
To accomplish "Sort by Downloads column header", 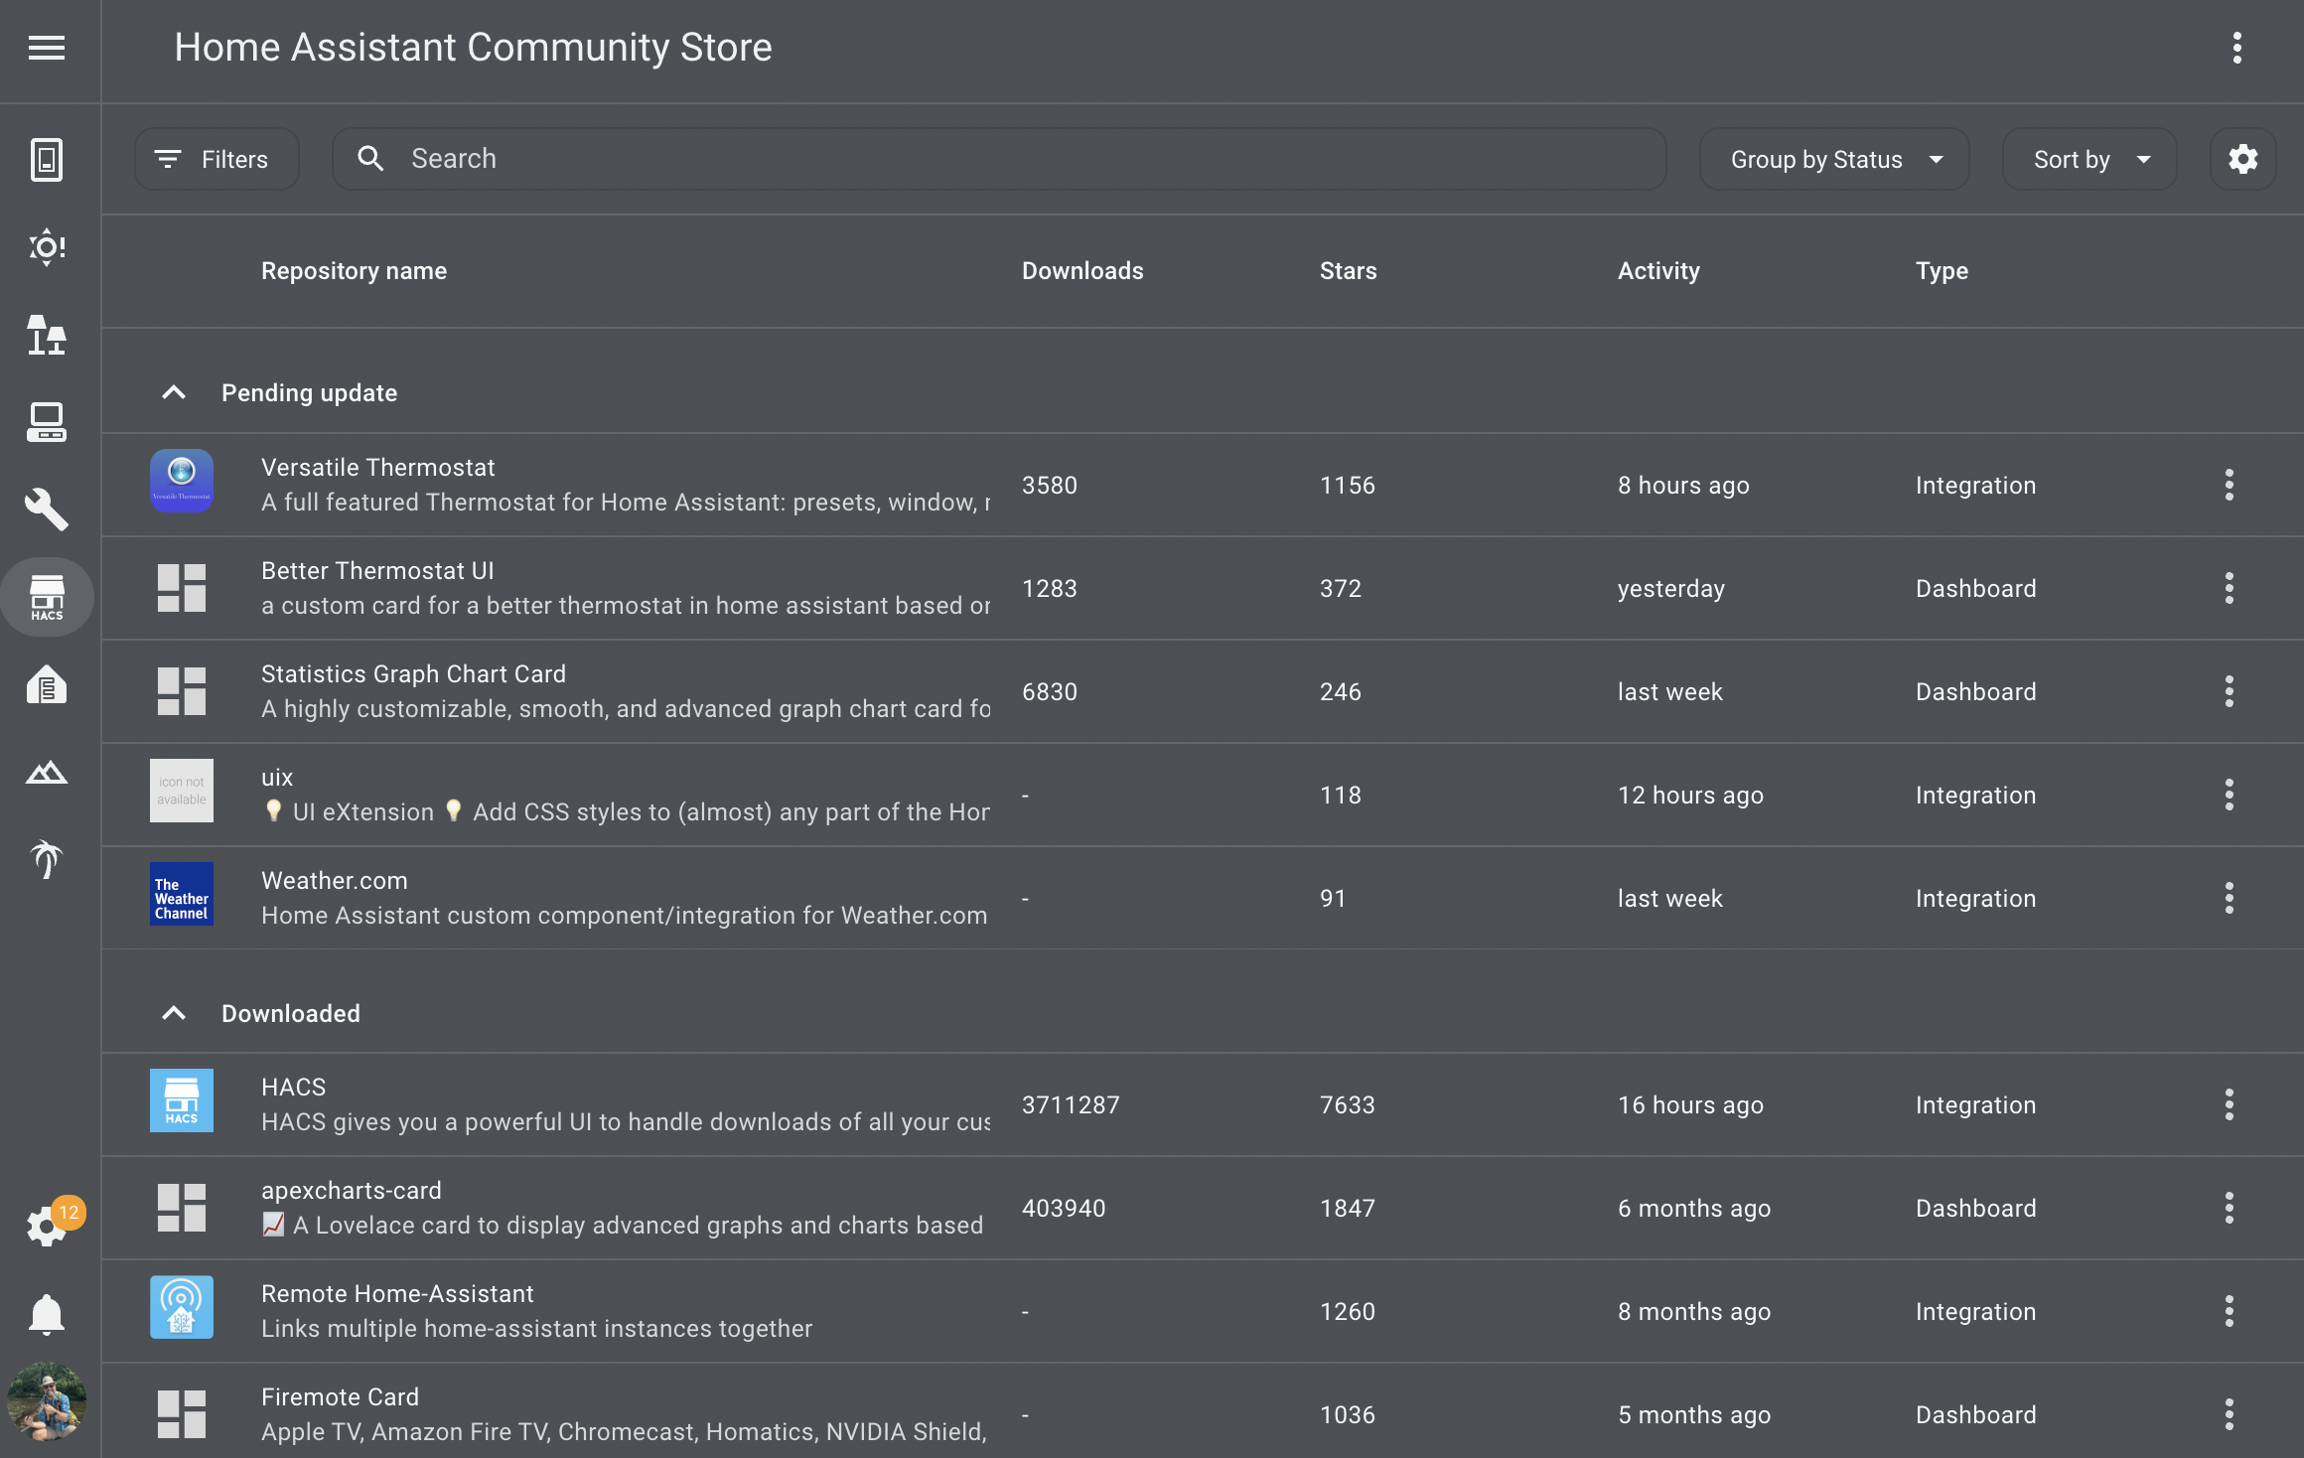I will [1082, 270].
